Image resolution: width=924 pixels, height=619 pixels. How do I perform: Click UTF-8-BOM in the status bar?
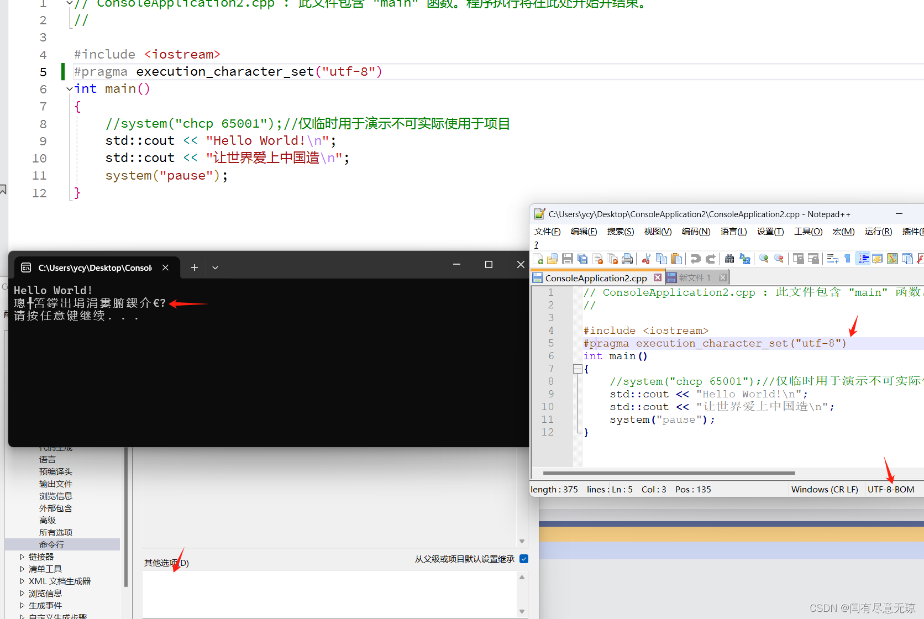pyautogui.click(x=890, y=489)
